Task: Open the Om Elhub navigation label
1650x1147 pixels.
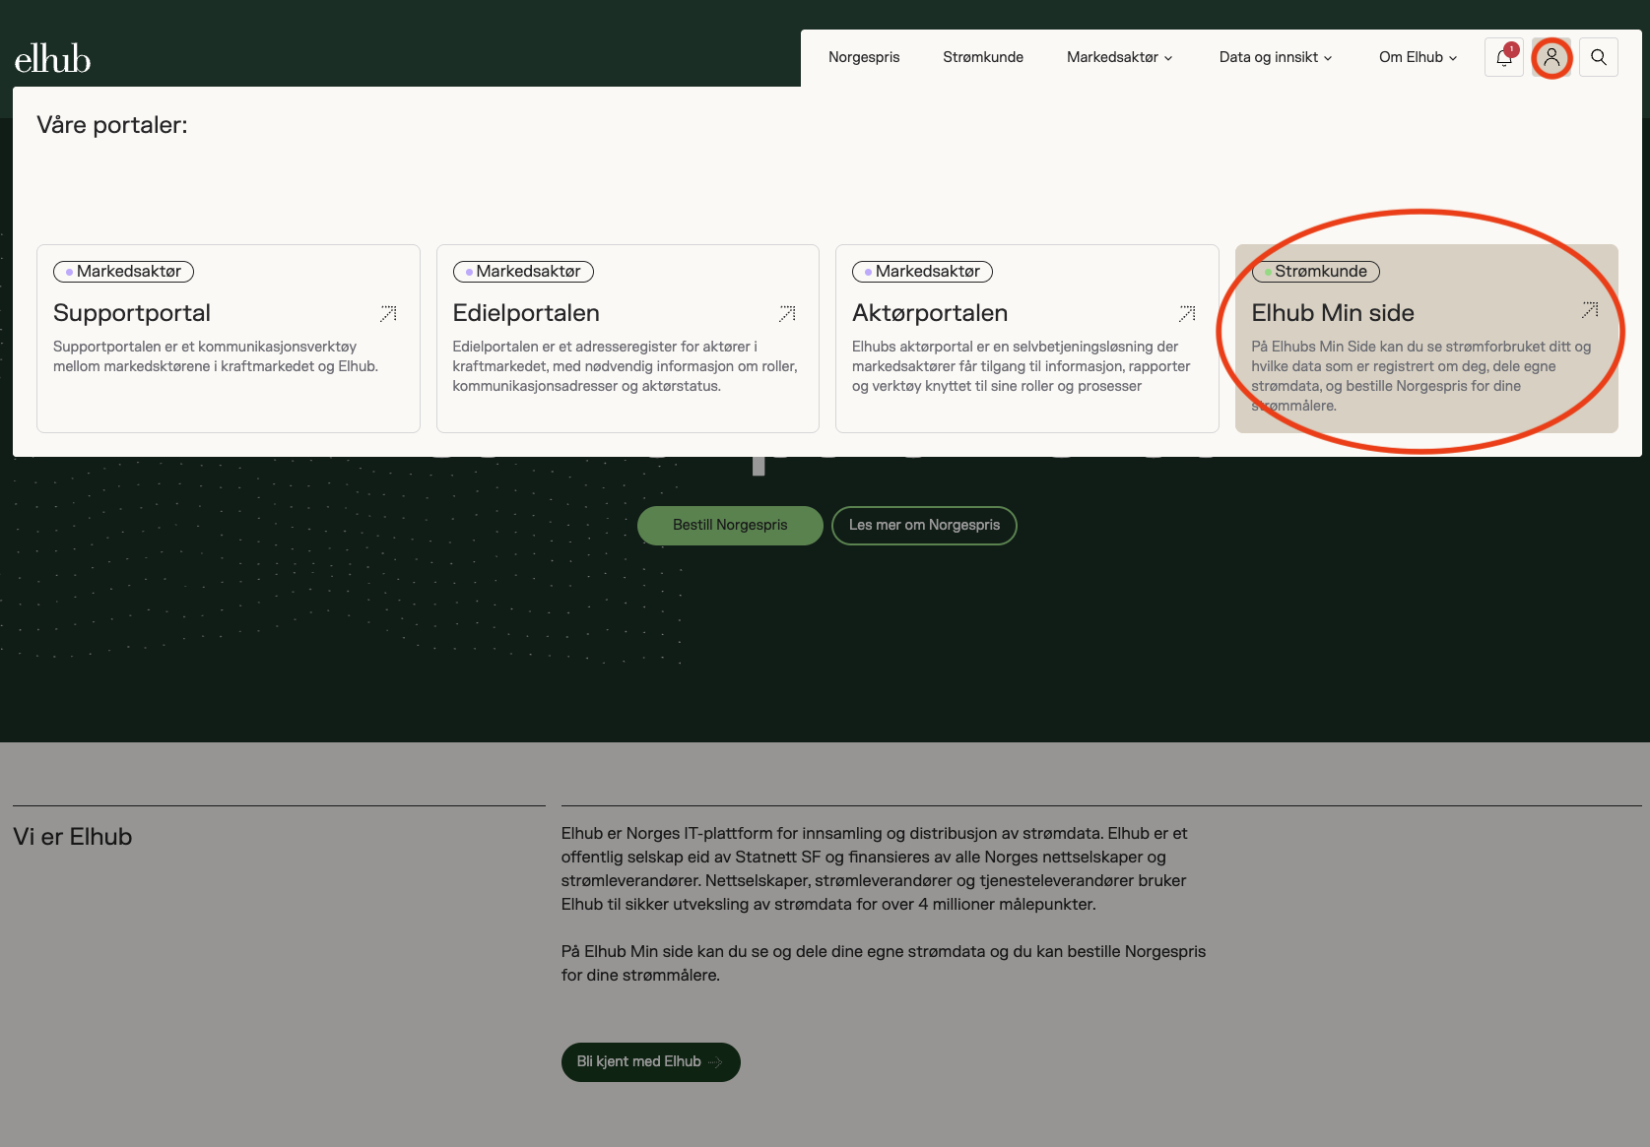Action: click(x=1411, y=57)
